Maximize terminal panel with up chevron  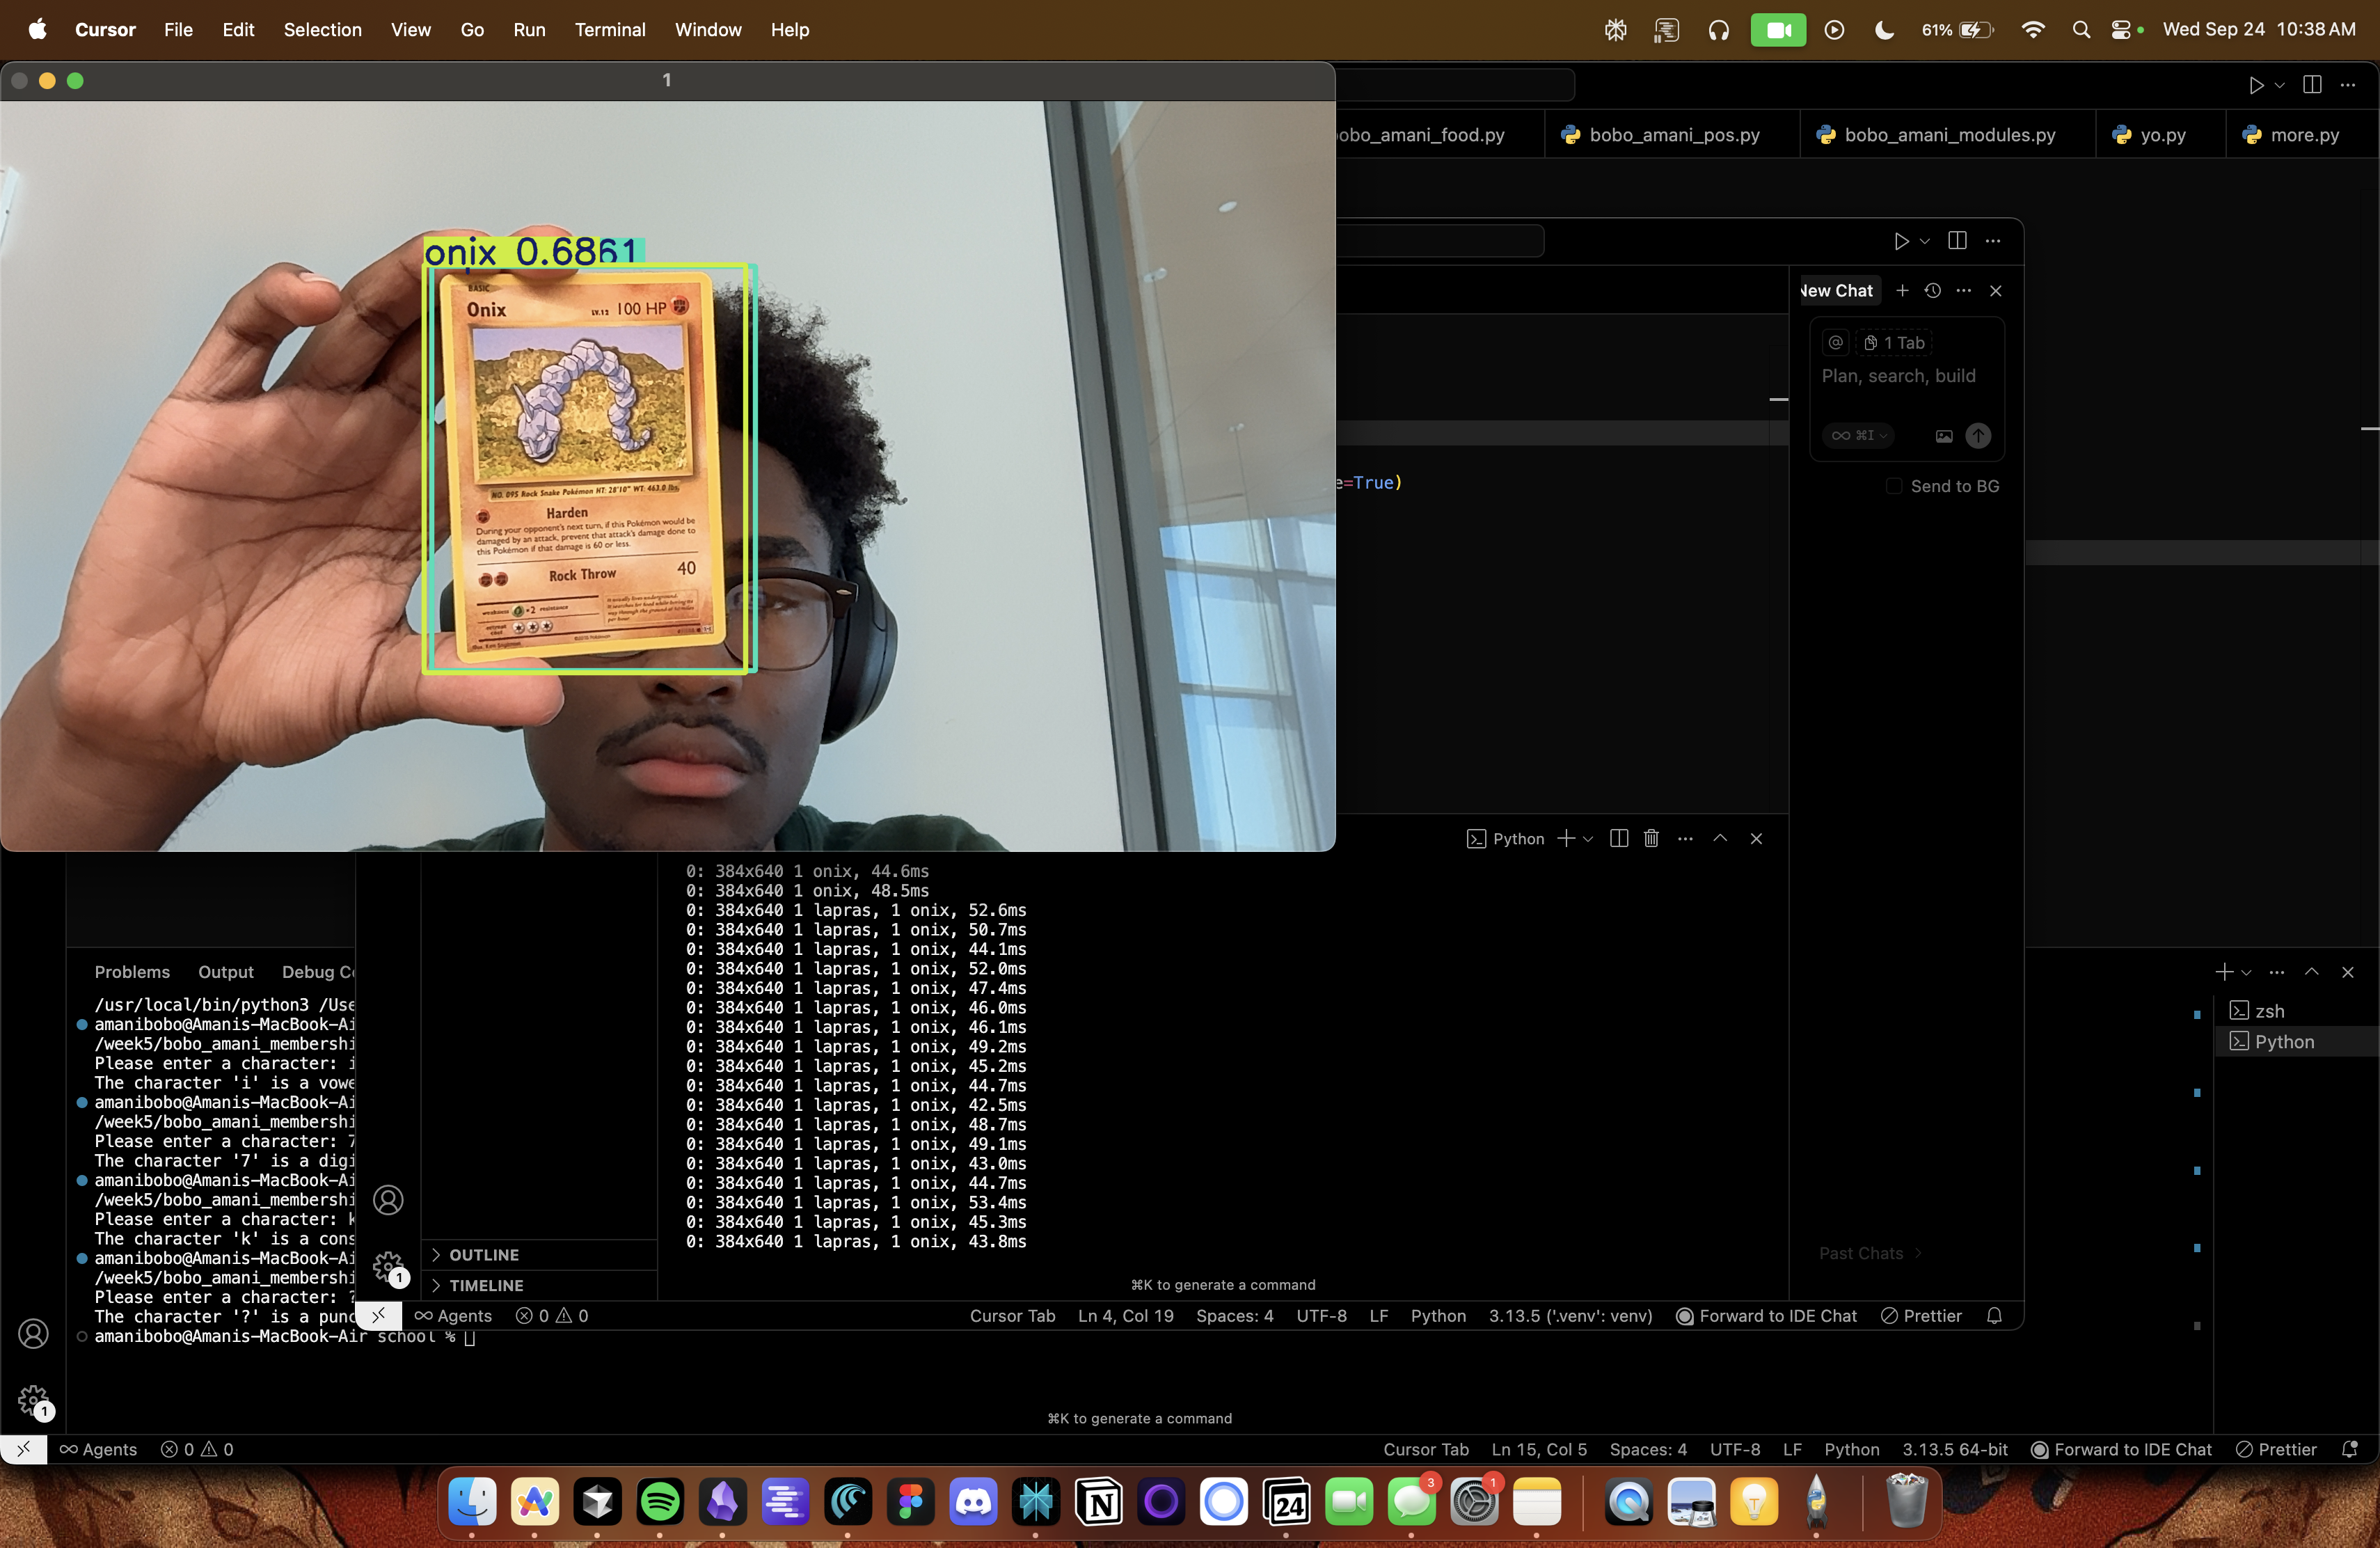[1720, 839]
